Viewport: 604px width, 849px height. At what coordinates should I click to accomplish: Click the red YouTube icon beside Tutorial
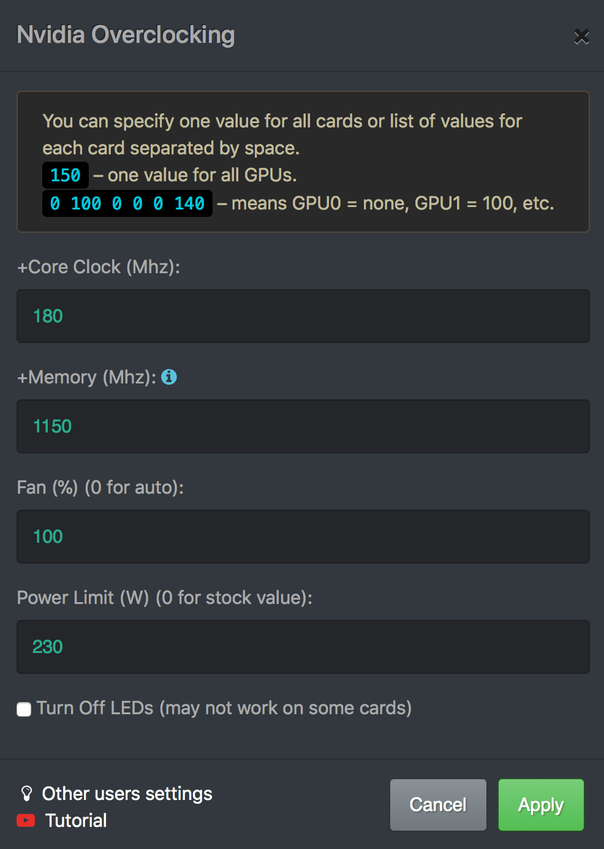point(26,821)
